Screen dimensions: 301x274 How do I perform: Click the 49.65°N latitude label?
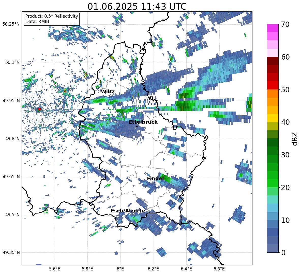click(x=11, y=176)
